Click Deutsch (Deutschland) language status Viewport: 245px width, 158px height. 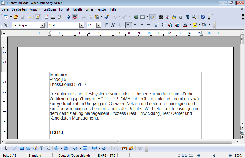(x=74, y=156)
